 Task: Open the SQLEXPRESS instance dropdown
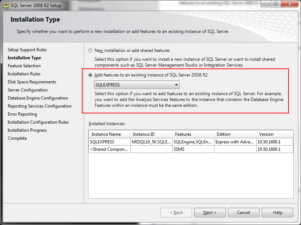(x=137, y=85)
